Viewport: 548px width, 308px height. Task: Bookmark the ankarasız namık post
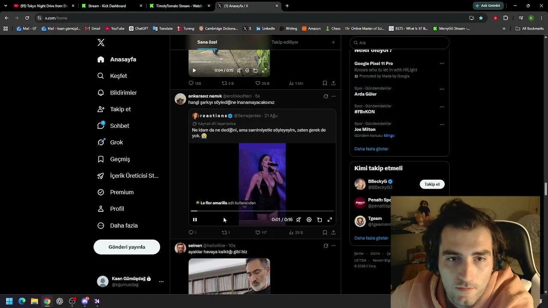tap(325, 232)
